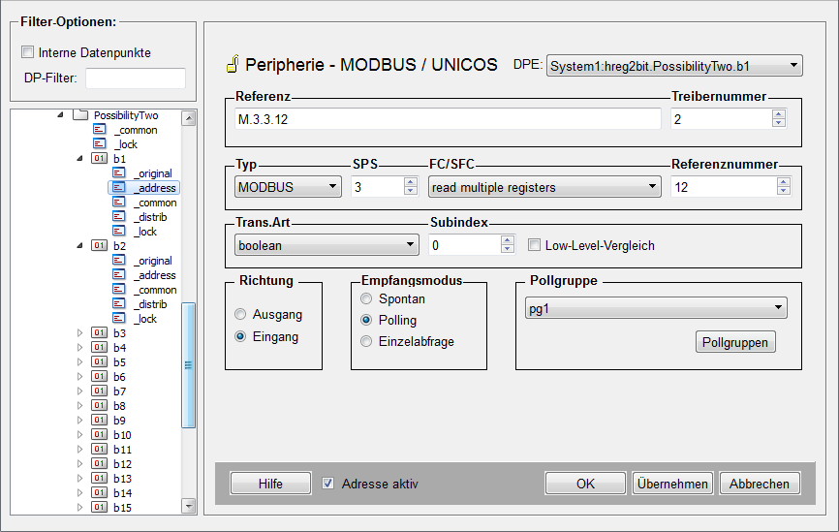Click the _distrib config icon under b1
This screenshot has height=532, width=839.
click(x=119, y=217)
